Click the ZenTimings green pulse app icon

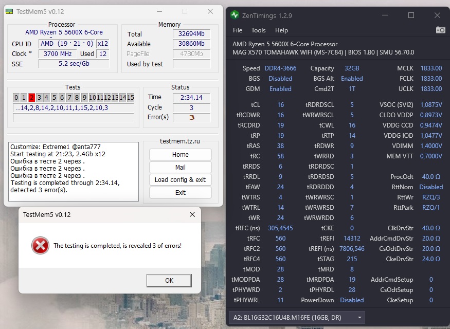pos(235,15)
